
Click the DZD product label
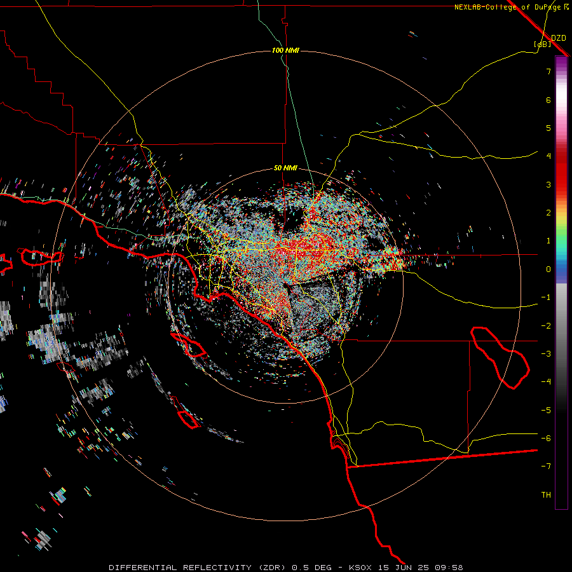559,38
